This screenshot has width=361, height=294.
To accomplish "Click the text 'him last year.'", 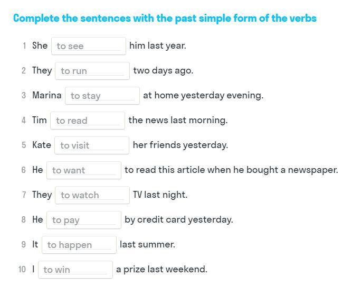I will coord(157,46).
